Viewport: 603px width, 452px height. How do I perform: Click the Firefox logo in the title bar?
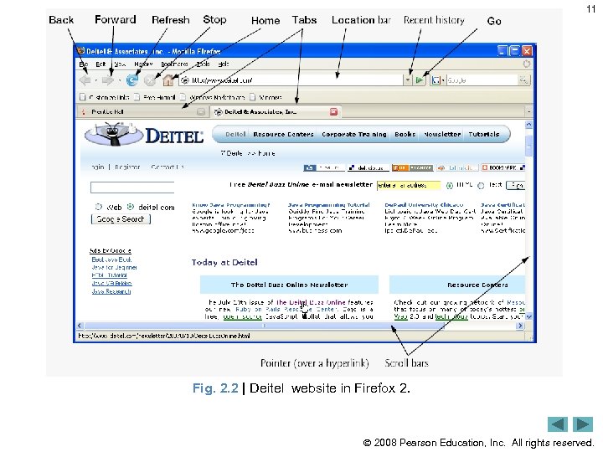click(x=80, y=51)
